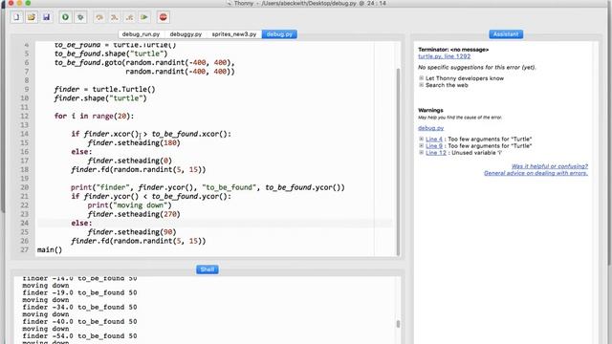This screenshot has width=612, height=344.
Task: Click 'finder = turtle.Turtle()' on line 9
Action: click(x=104, y=89)
